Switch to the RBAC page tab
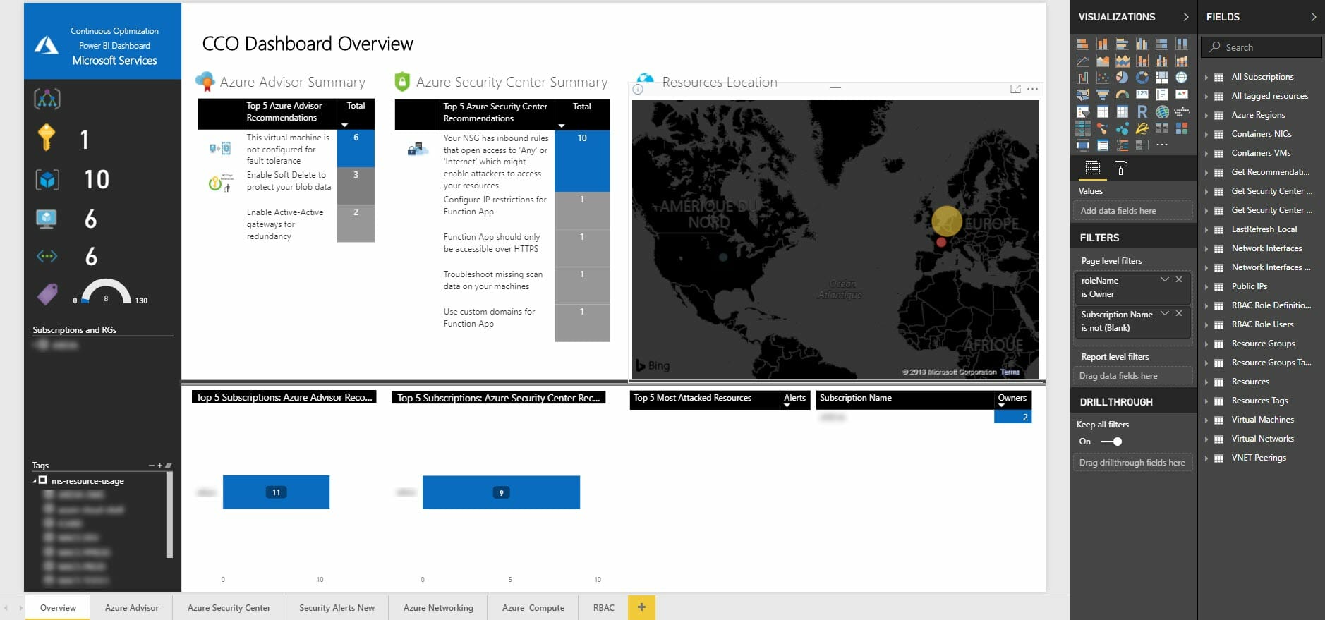This screenshot has width=1325, height=620. 603,607
